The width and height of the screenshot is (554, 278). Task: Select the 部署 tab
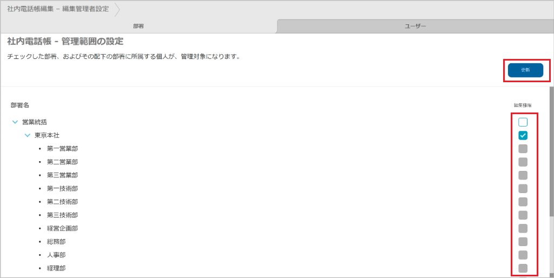(138, 26)
